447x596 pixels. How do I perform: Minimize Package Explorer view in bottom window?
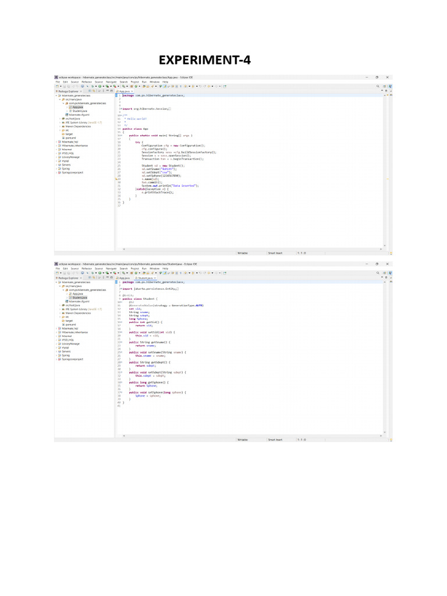click(x=107, y=278)
